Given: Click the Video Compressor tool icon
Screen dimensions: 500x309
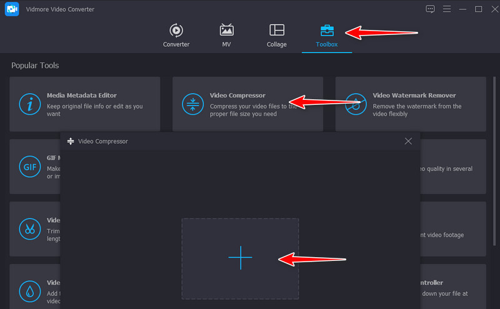Looking at the screenshot, I should [x=192, y=104].
